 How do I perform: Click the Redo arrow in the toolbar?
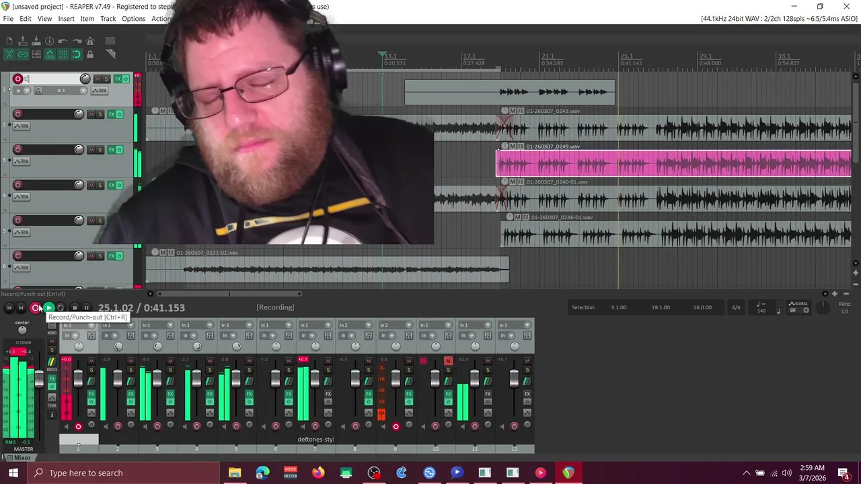(x=77, y=41)
